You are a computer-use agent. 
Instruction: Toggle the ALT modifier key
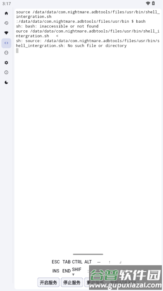pyautogui.click(x=88, y=262)
